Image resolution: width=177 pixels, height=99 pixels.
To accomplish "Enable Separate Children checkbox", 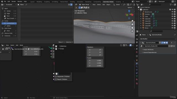I will click(56, 76).
